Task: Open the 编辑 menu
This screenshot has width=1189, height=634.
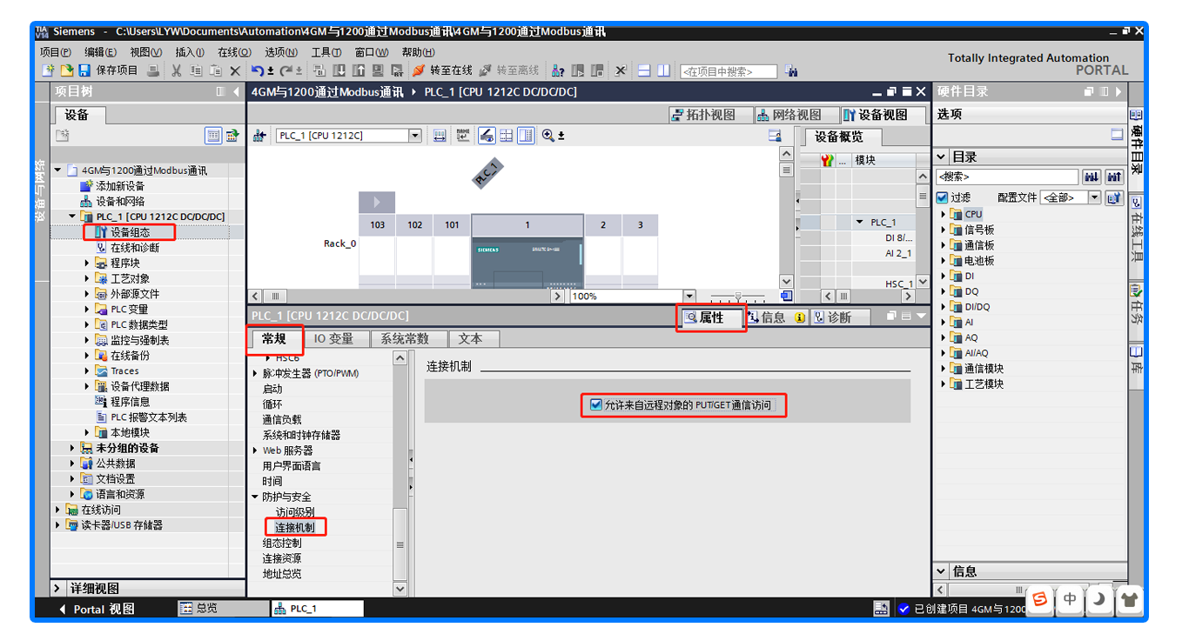Action: tap(100, 52)
